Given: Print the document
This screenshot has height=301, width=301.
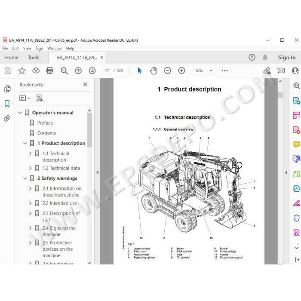Looking at the screenshot, I should click(x=50, y=71).
